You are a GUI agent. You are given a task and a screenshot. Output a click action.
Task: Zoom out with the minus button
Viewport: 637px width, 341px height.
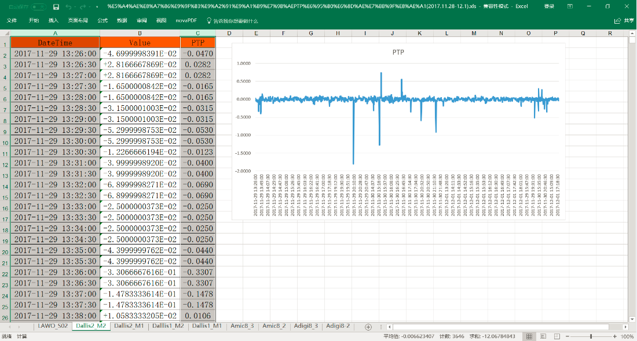pos(568,336)
